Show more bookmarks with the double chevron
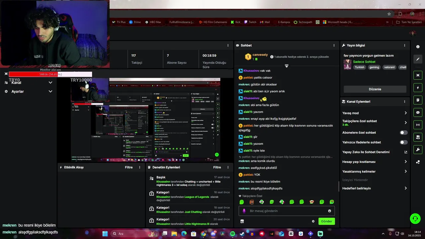 (387, 22)
